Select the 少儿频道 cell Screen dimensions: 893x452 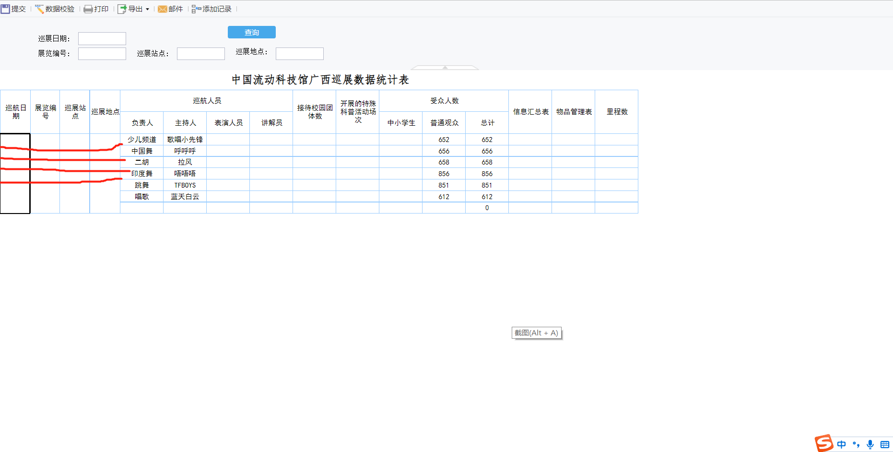[142, 140]
